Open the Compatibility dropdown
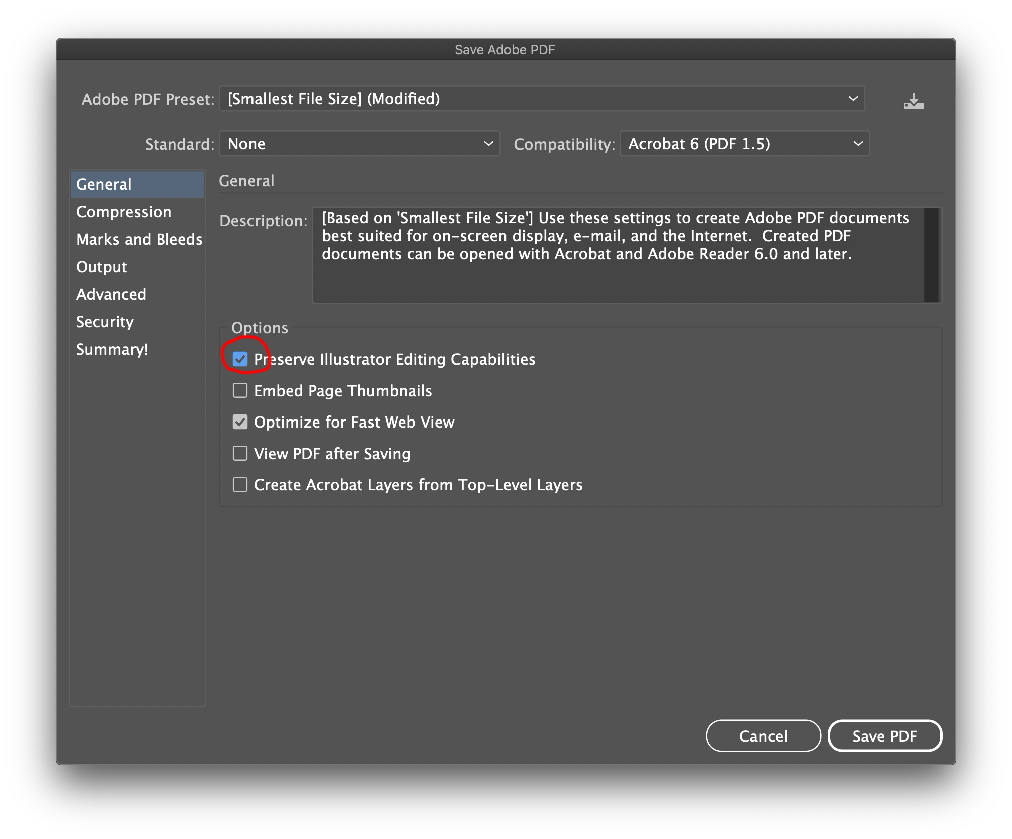Viewport: 1012px width, 839px height. pyautogui.click(x=744, y=144)
